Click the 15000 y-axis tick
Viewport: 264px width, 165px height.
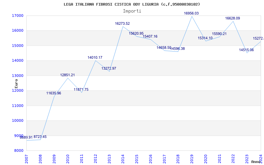point(17,46)
